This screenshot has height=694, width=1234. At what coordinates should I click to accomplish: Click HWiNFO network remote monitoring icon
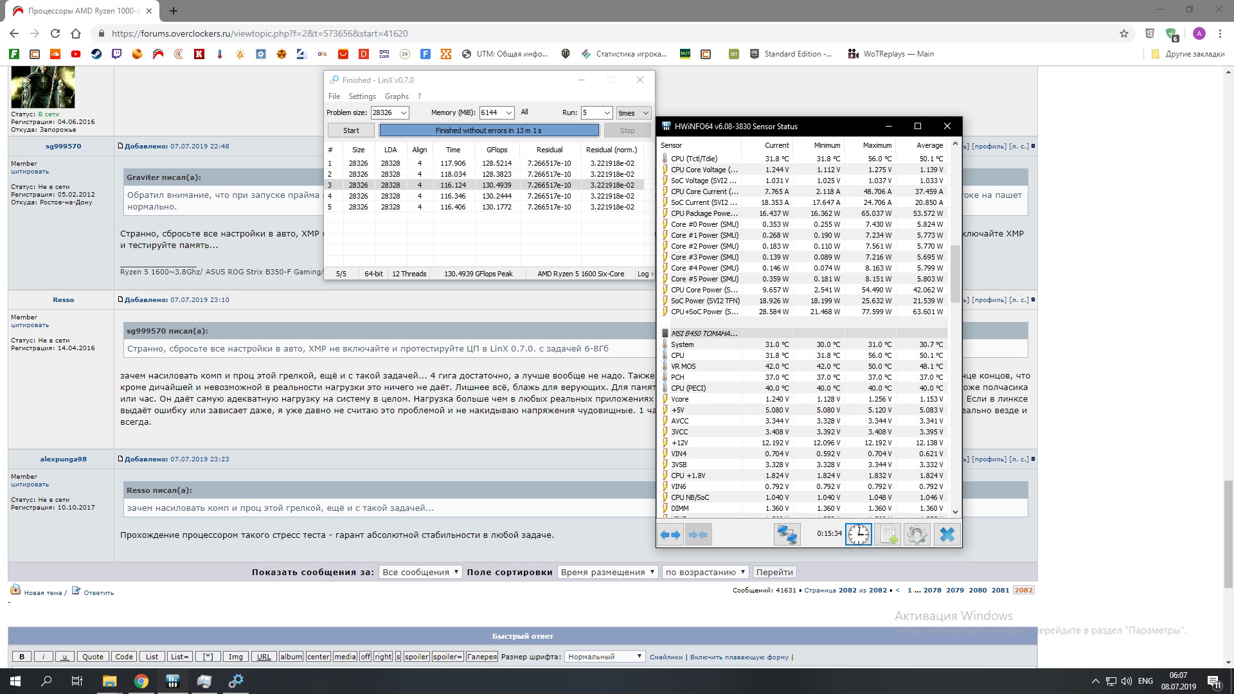tap(787, 535)
